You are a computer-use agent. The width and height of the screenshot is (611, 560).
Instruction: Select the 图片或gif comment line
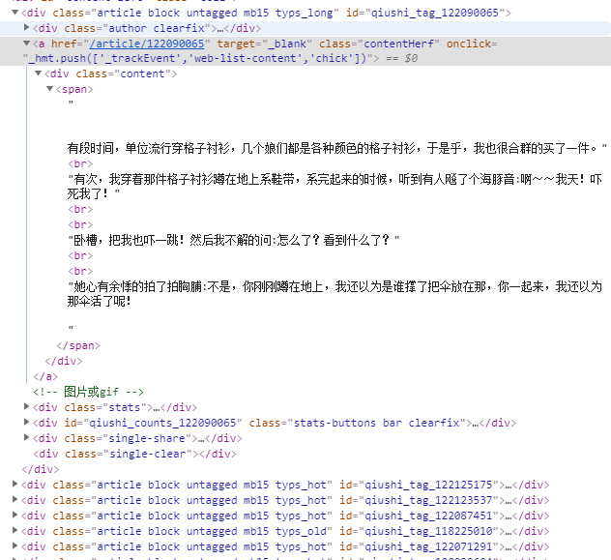(88, 392)
